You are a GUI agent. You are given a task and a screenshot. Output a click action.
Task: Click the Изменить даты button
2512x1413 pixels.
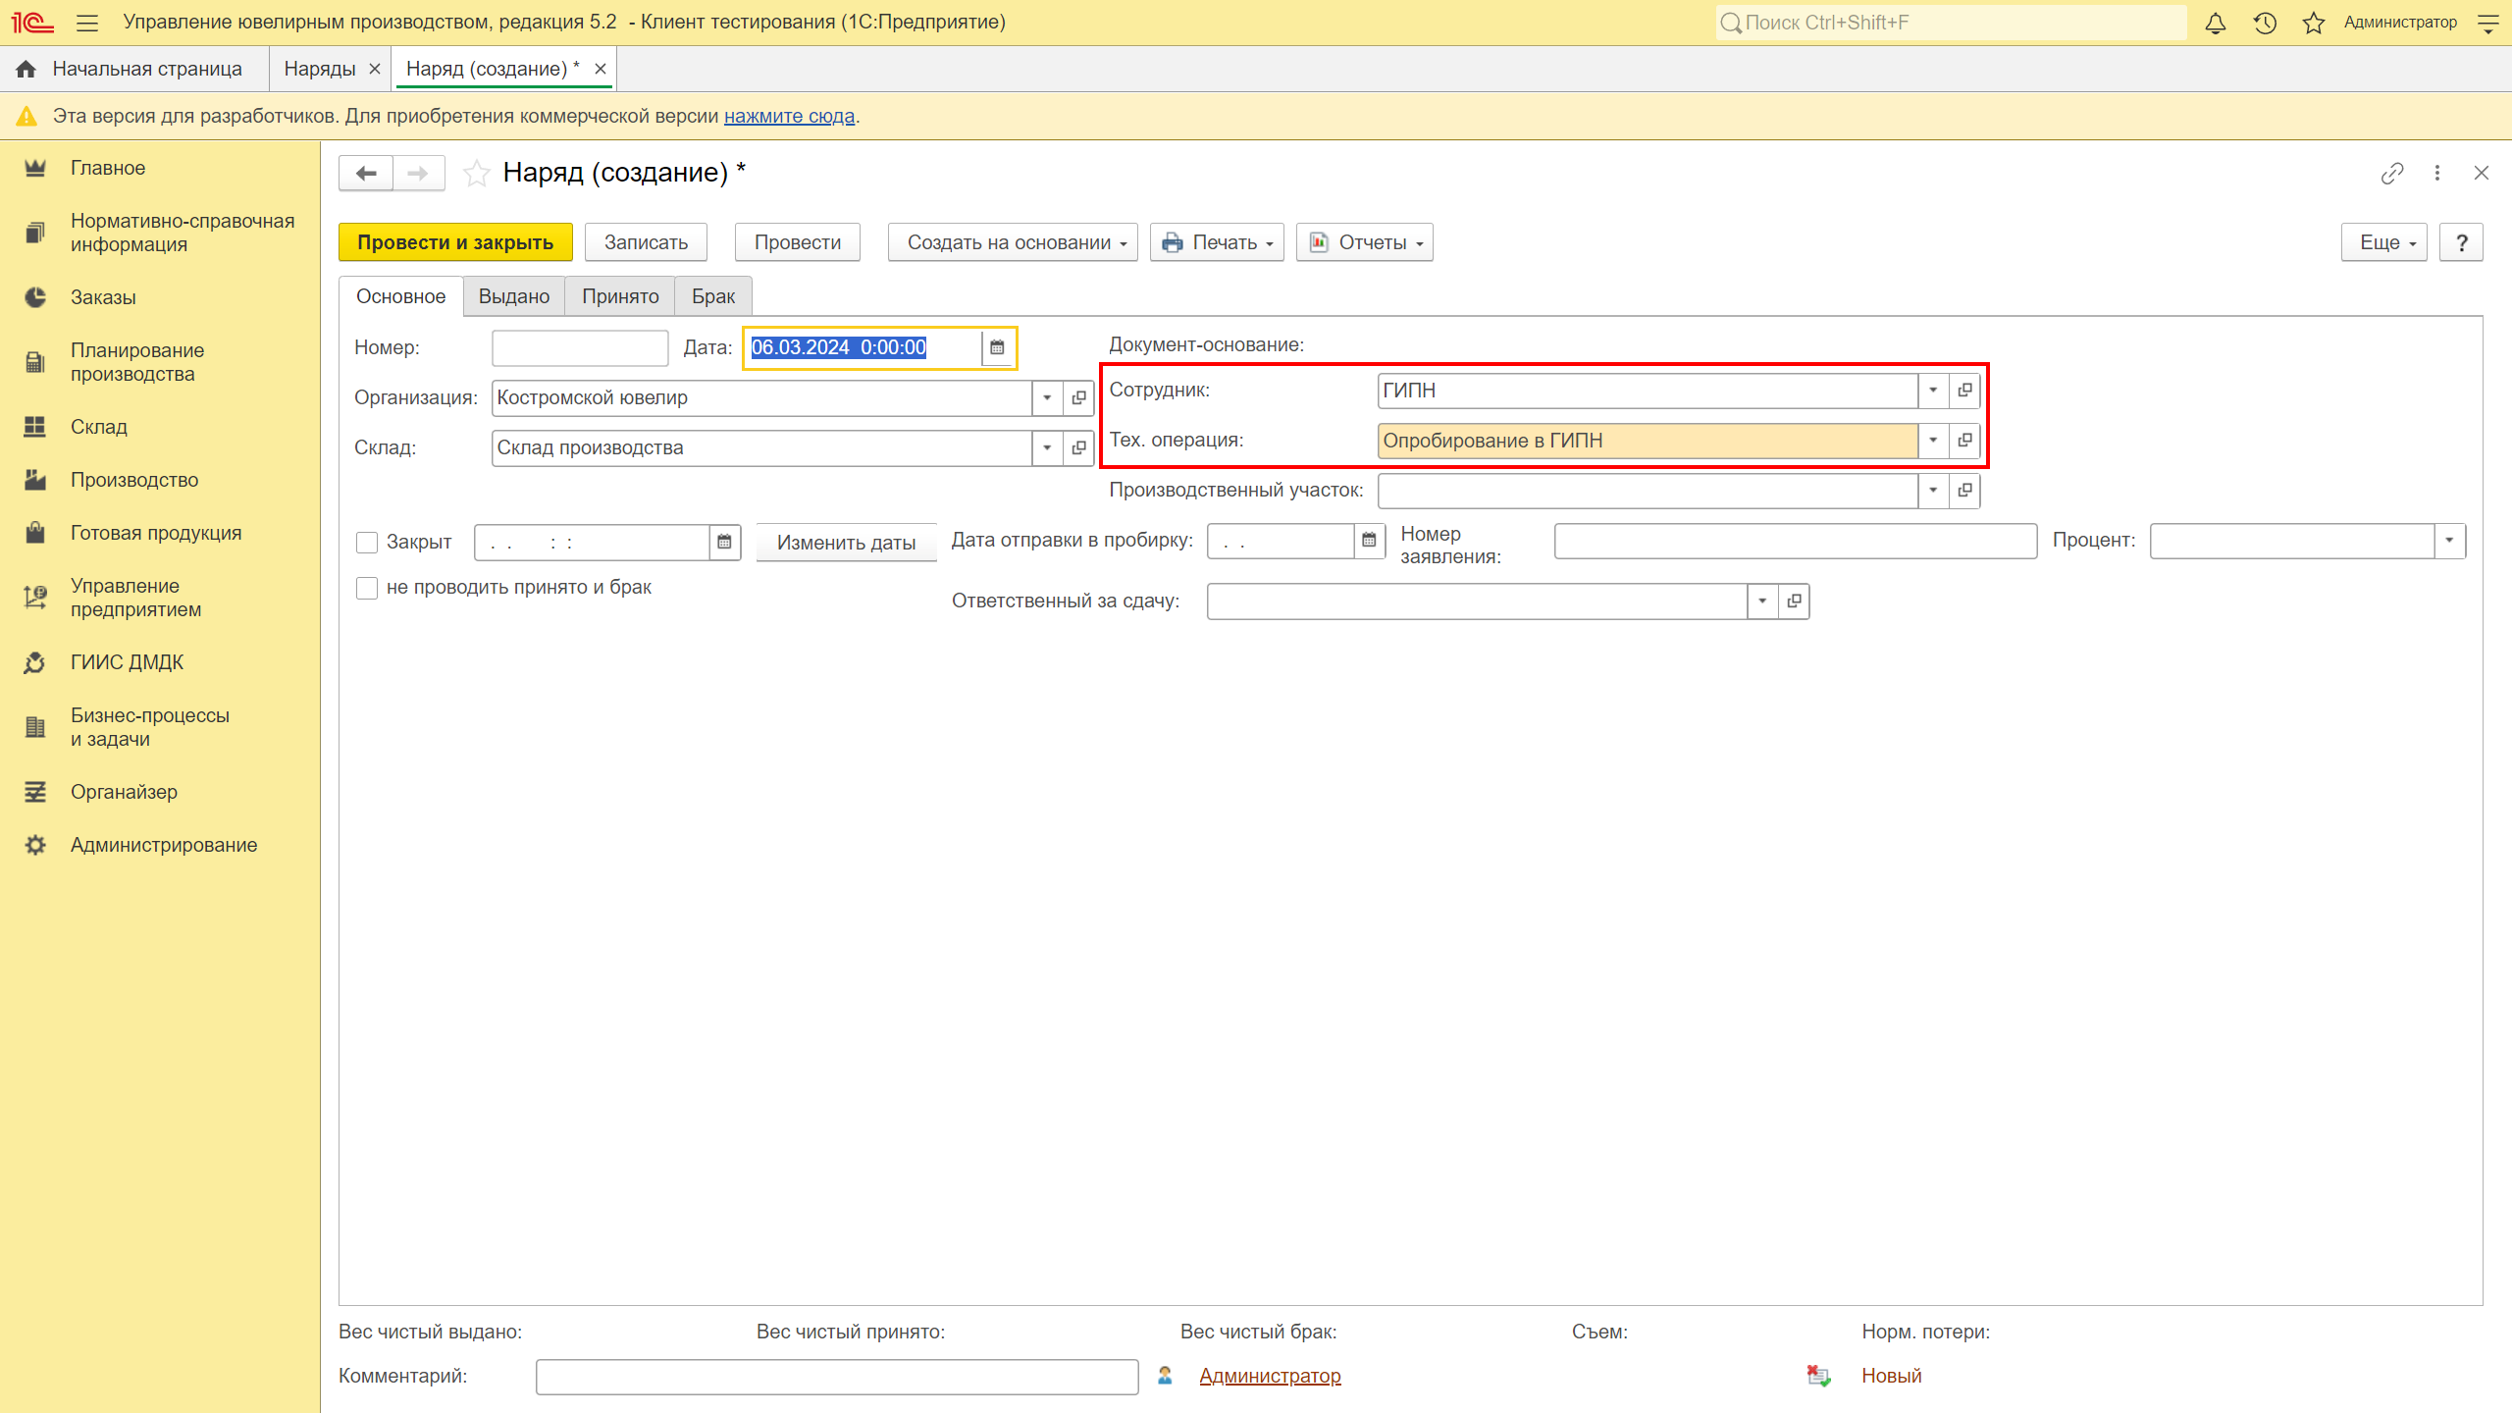pos(846,543)
